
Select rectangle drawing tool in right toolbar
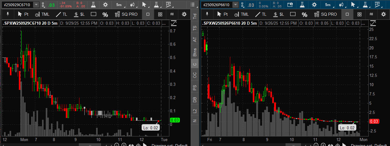point(293,14)
